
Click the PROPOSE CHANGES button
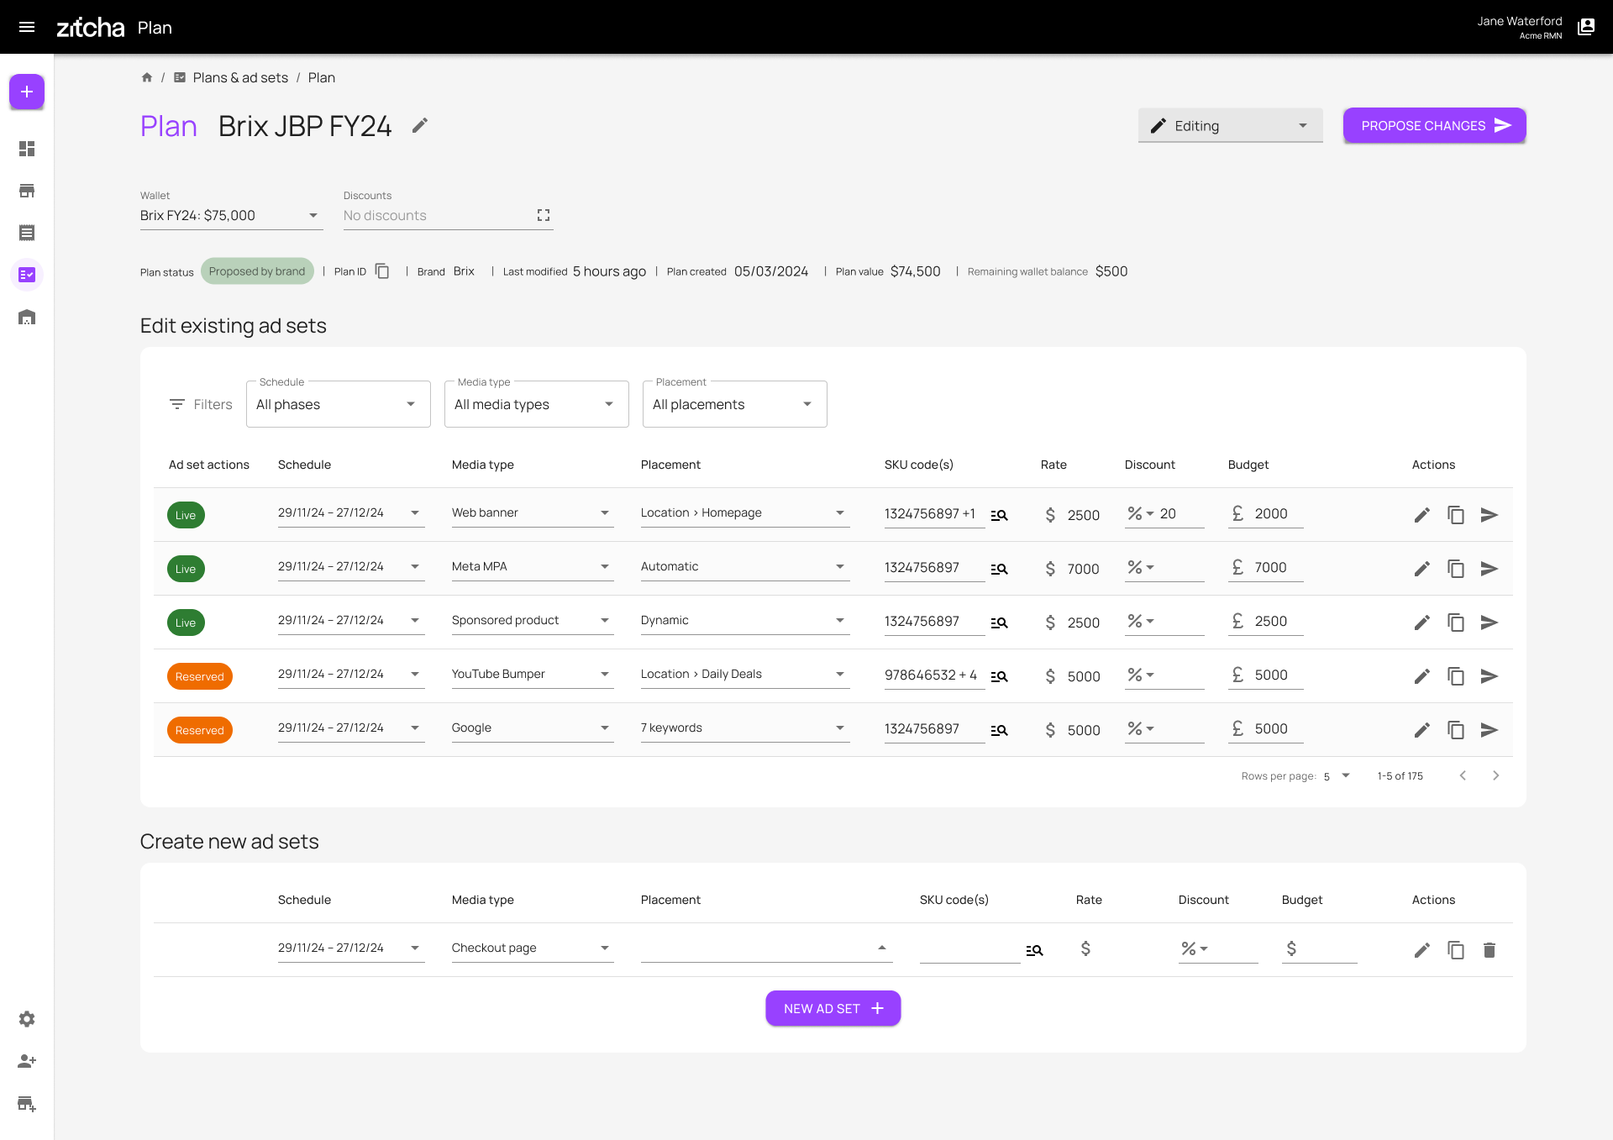tap(1434, 125)
